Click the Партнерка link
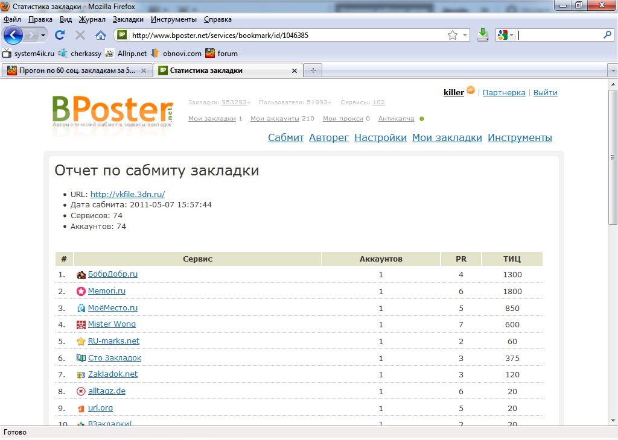The height and width of the screenshot is (440, 618). point(504,92)
